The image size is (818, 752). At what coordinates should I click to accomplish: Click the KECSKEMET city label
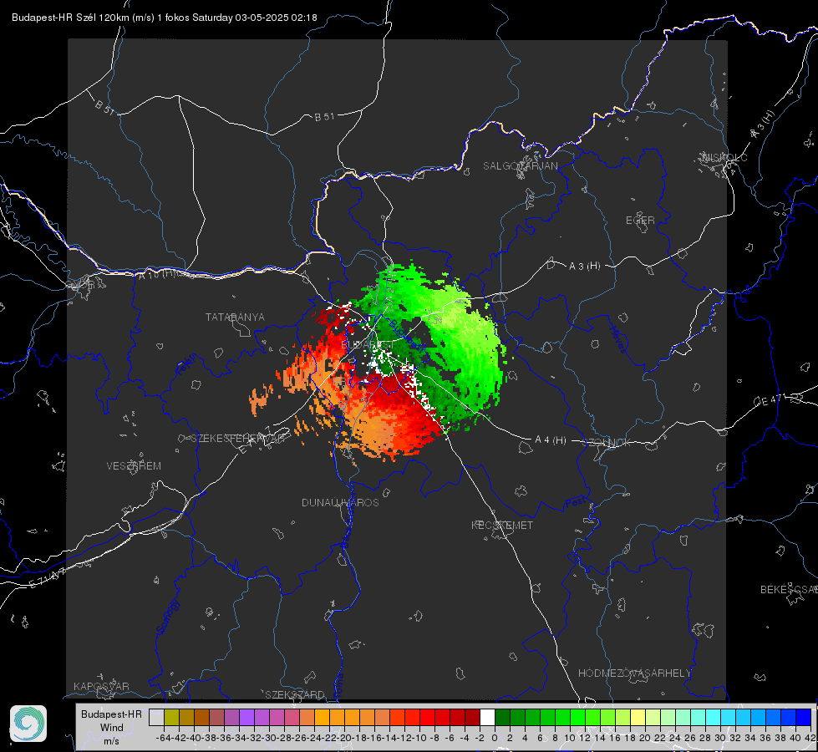pos(502,525)
